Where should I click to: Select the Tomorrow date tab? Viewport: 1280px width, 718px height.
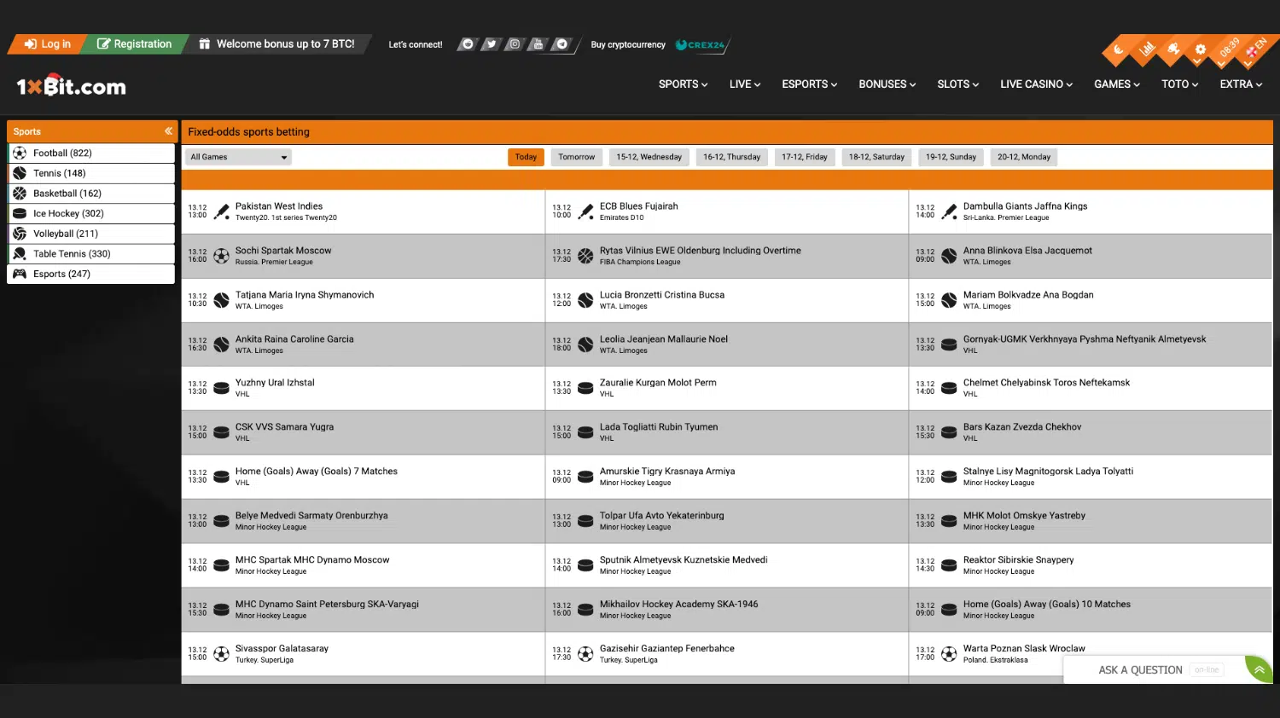576,157
